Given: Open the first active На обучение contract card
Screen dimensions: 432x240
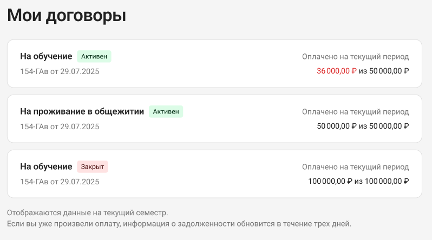Looking at the screenshot, I should pyautogui.click(x=214, y=64).
